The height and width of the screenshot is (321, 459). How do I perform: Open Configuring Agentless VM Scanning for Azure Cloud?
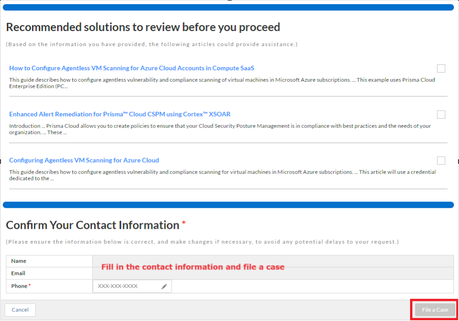[84, 160]
